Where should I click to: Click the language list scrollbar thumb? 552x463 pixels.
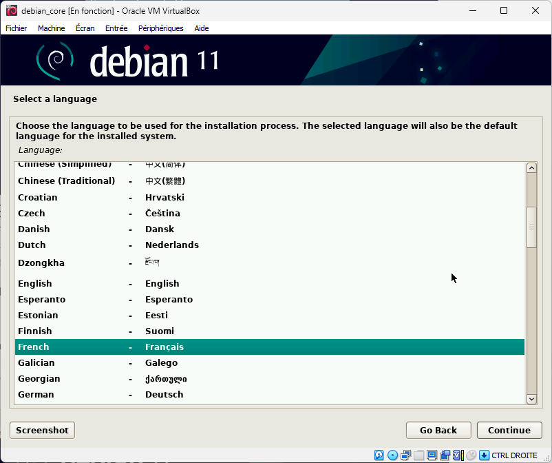click(x=531, y=227)
